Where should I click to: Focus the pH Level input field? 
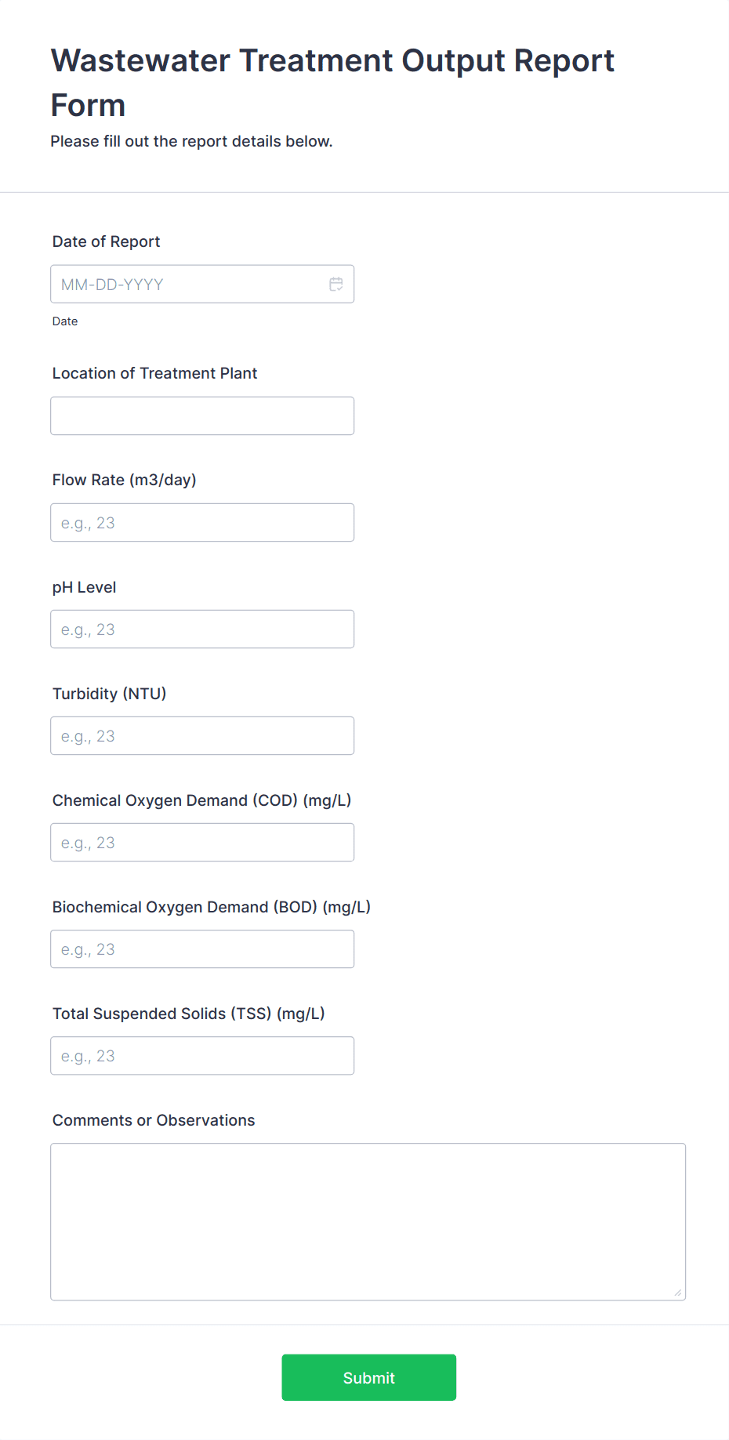coord(201,629)
